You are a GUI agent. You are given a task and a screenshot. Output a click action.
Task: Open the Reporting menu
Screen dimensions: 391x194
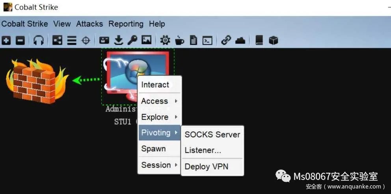(x=126, y=24)
